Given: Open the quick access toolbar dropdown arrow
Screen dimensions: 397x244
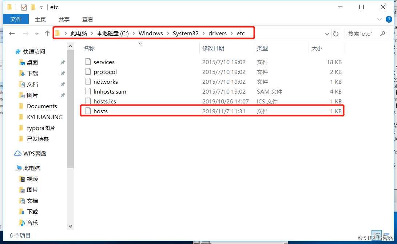Looking at the screenshot, I should tap(41, 8).
